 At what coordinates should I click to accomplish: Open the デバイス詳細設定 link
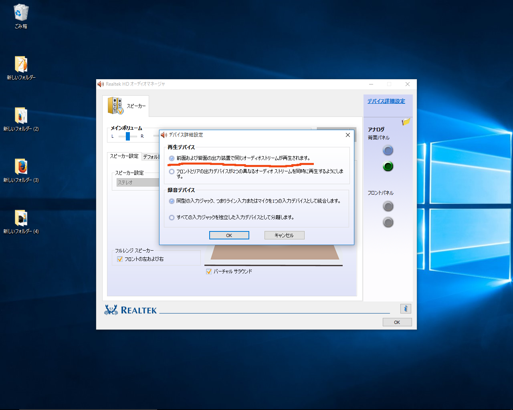386,101
